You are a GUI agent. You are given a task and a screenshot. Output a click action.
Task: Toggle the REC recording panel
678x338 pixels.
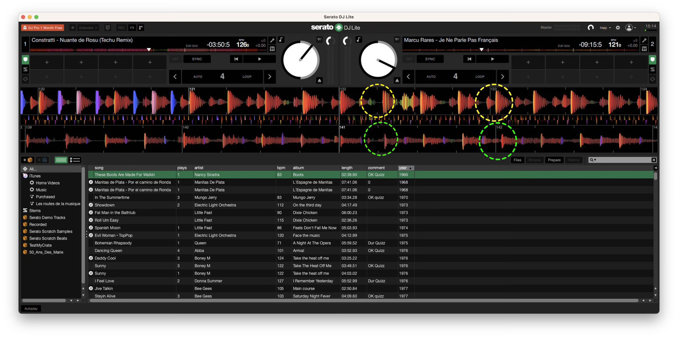coord(121,28)
